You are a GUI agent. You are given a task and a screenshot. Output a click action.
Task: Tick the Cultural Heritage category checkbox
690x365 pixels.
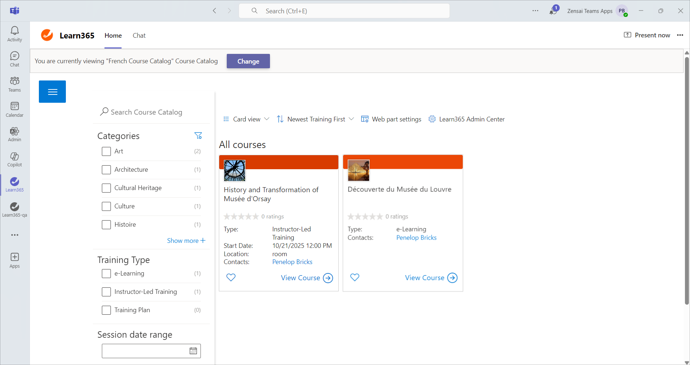106,188
